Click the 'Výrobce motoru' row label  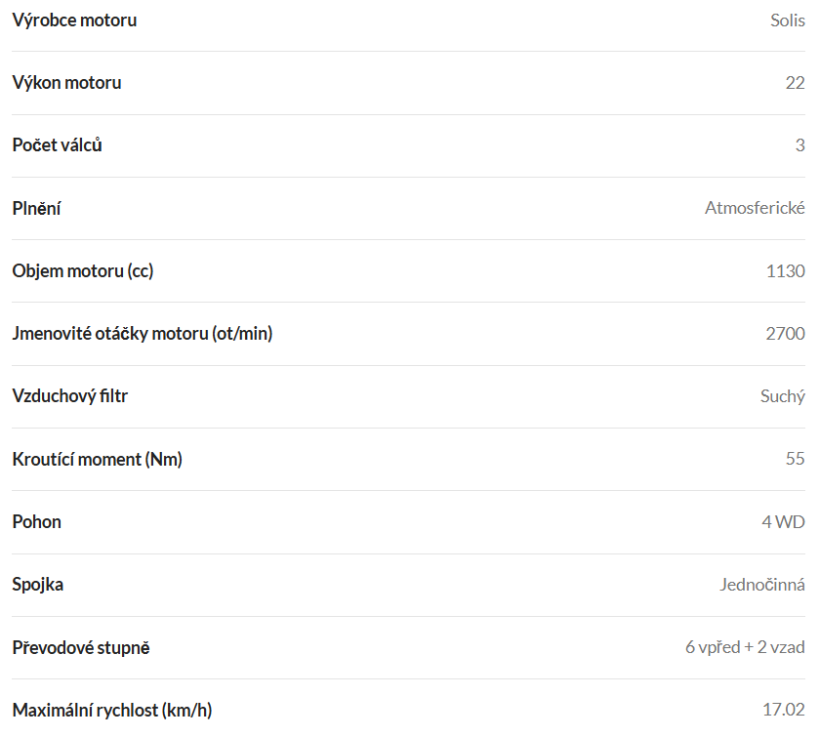click(x=74, y=20)
